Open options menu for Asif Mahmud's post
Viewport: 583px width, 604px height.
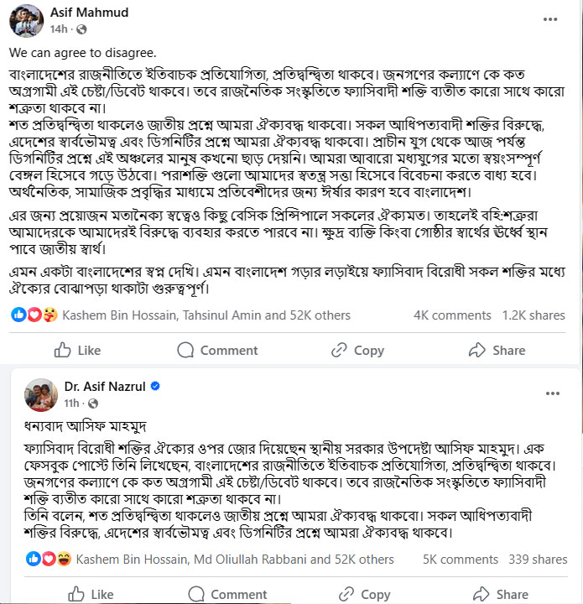550,17
